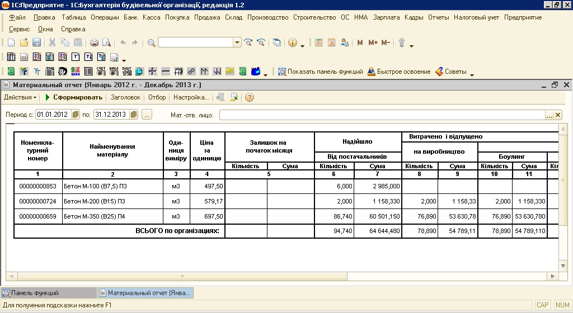Image resolution: width=573 pixels, height=313 pixels.
Task: Click the toolbar search text field
Action: pos(195,42)
